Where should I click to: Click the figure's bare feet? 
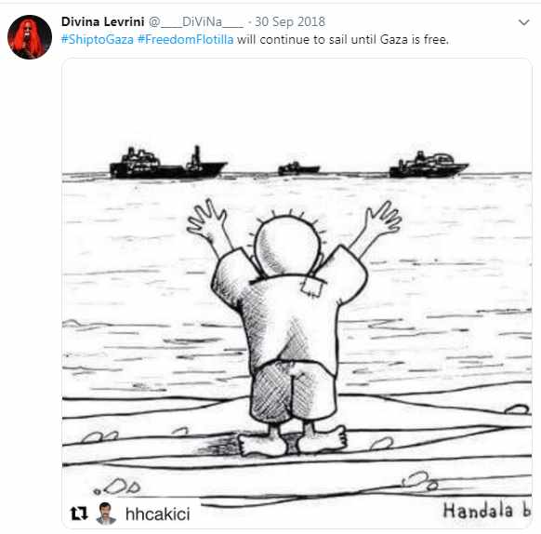pos(293,441)
